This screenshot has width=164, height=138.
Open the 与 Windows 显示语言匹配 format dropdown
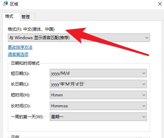[x=79, y=37]
